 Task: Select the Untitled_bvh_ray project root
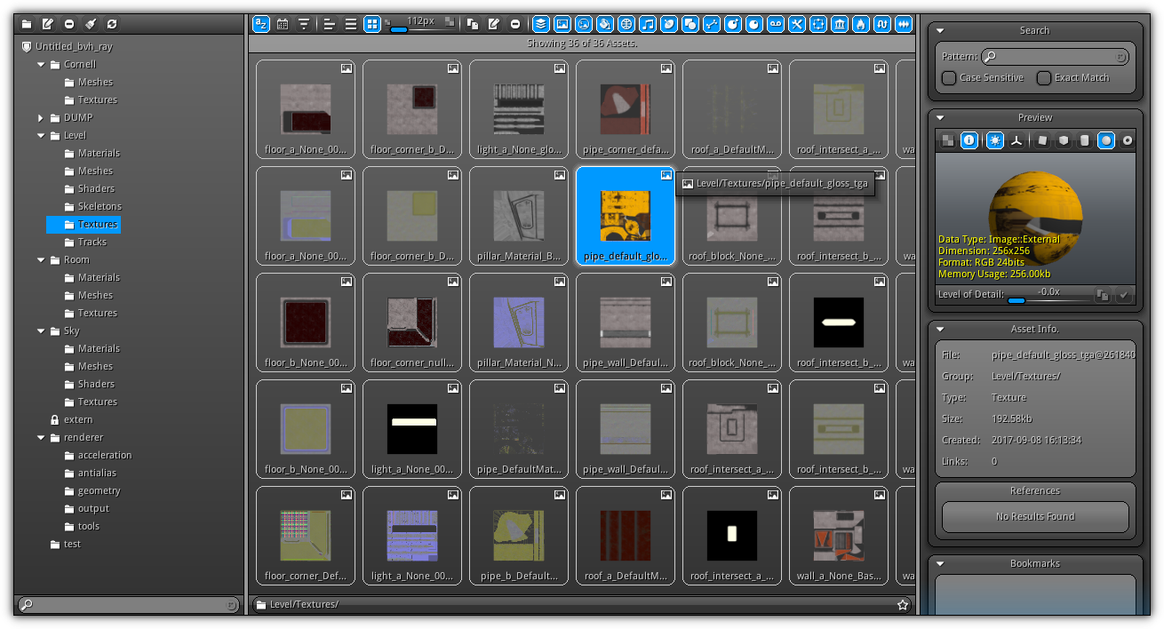(x=67, y=46)
